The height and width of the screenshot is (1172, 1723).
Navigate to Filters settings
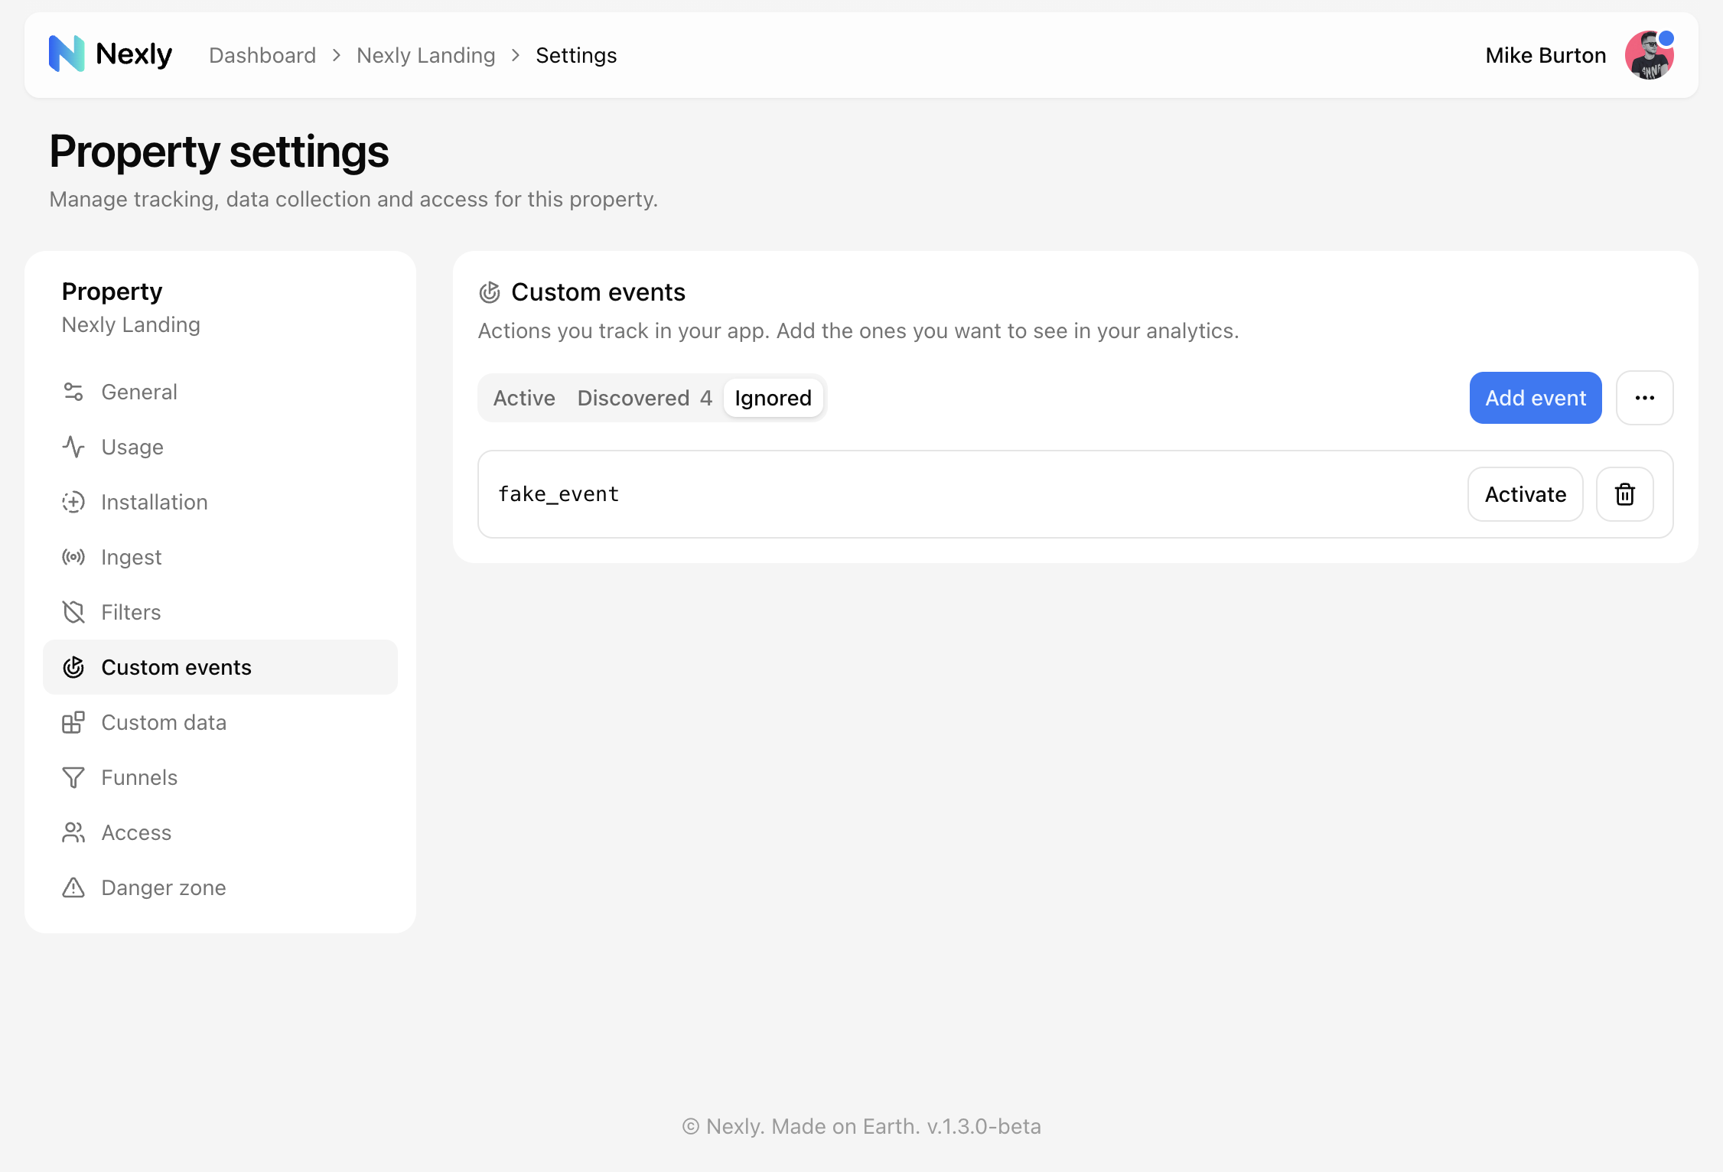point(220,612)
